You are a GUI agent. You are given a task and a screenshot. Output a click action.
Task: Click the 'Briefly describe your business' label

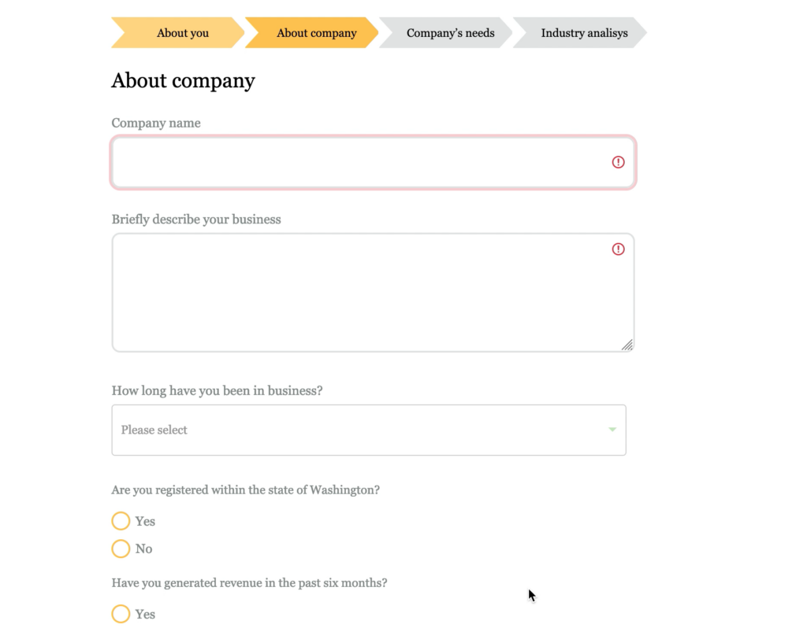196,220
